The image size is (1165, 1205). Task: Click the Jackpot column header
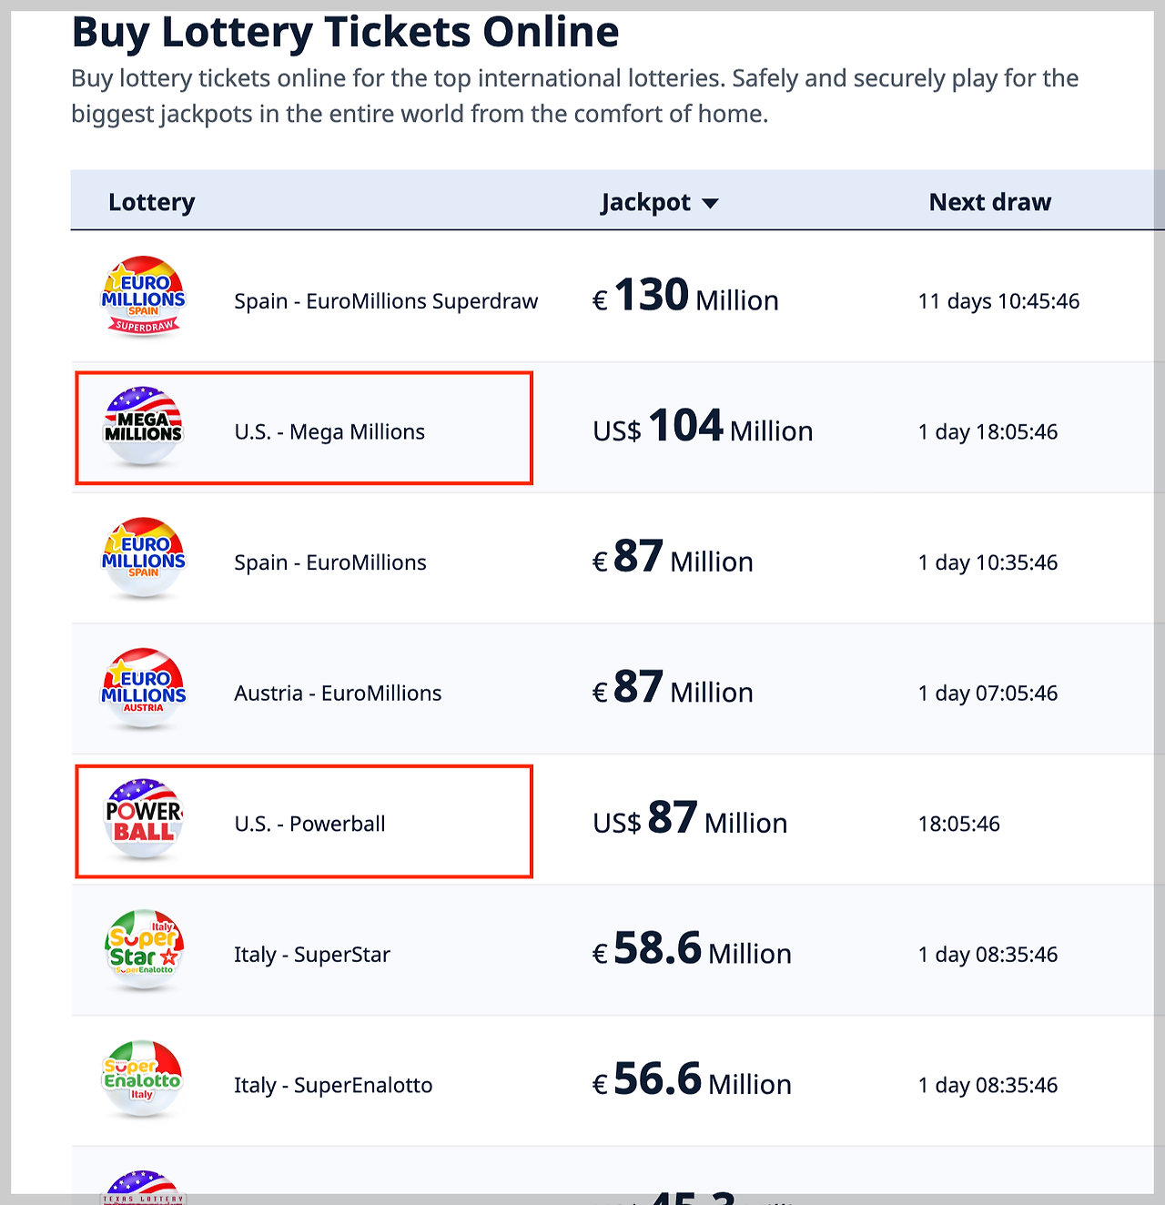(x=645, y=202)
